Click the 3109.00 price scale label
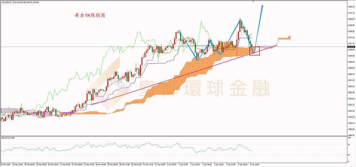Screen dimensions: 356x167 pos(351,56)
